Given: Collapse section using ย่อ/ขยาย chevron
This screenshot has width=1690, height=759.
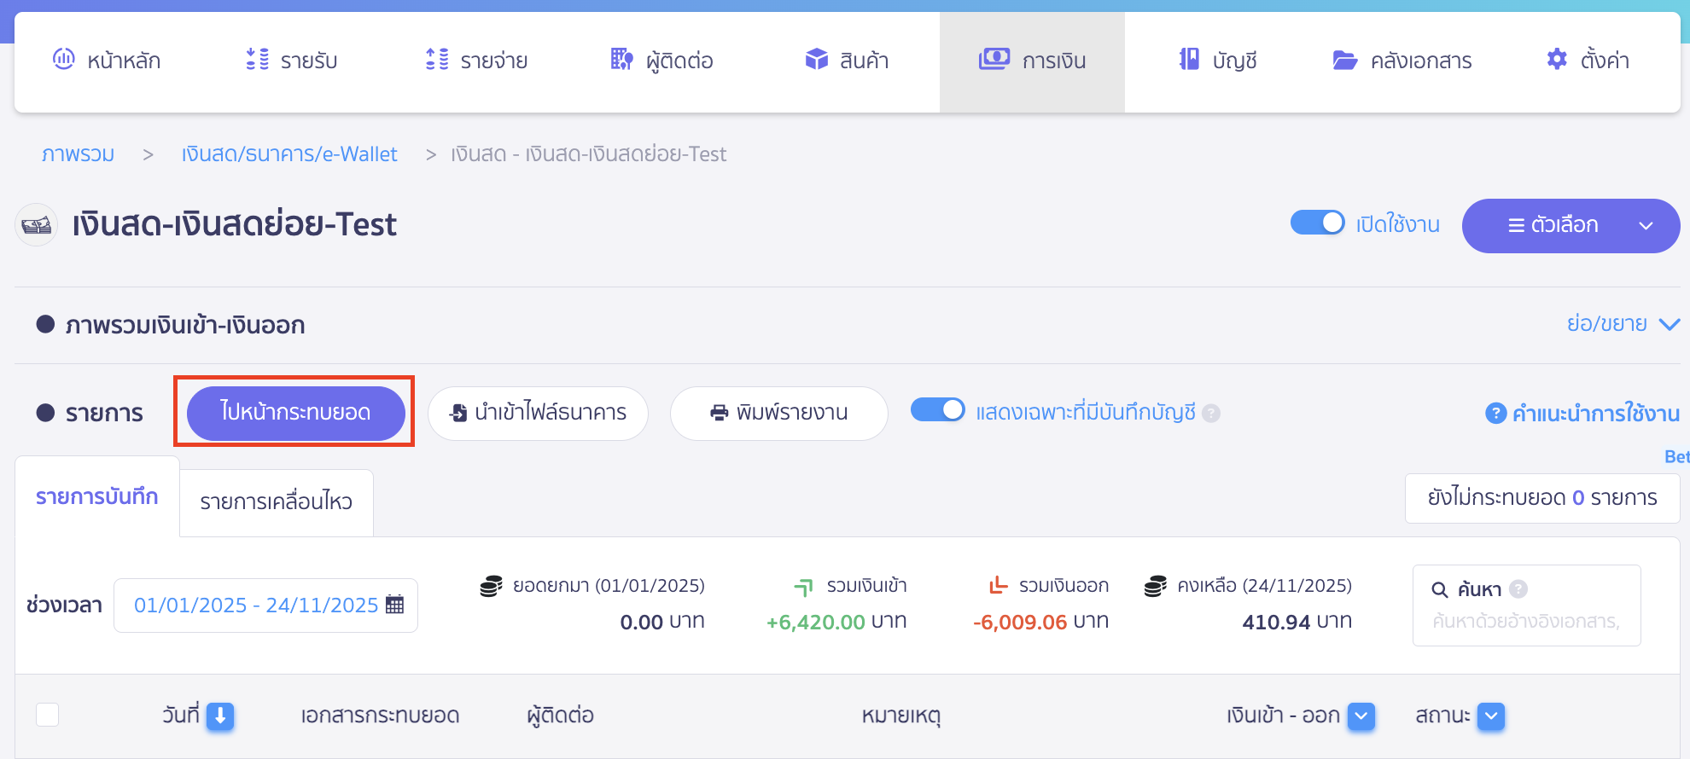Looking at the screenshot, I should click(1670, 324).
